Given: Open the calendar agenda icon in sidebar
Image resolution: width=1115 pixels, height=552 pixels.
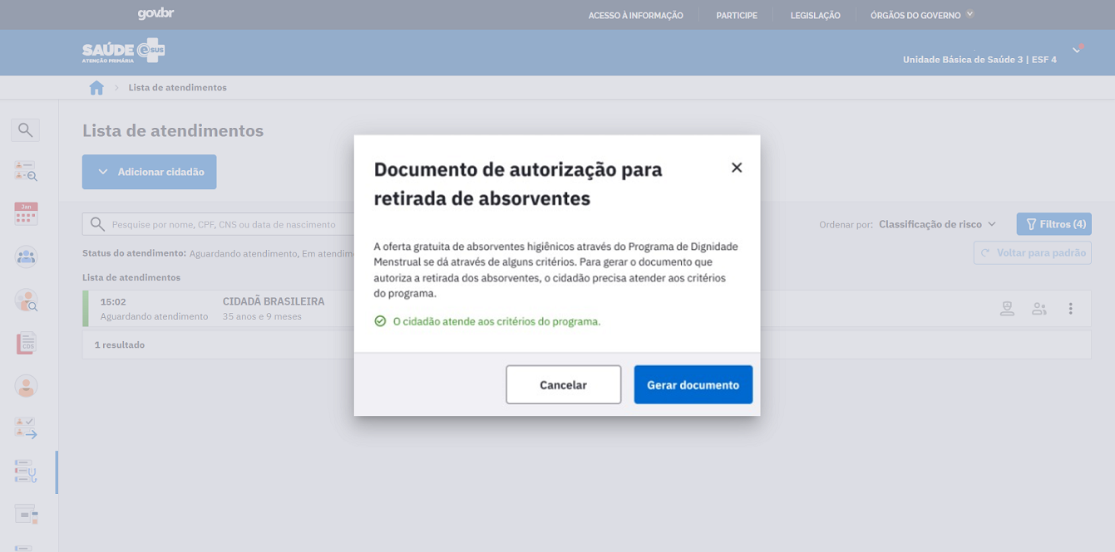Looking at the screenshot, I should point(26,214).
